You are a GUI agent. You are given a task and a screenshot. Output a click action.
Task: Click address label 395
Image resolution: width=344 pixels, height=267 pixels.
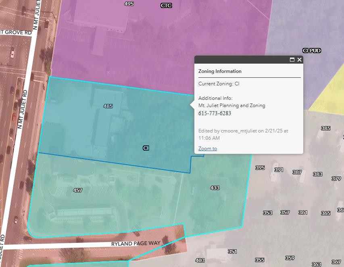(260, 168)
